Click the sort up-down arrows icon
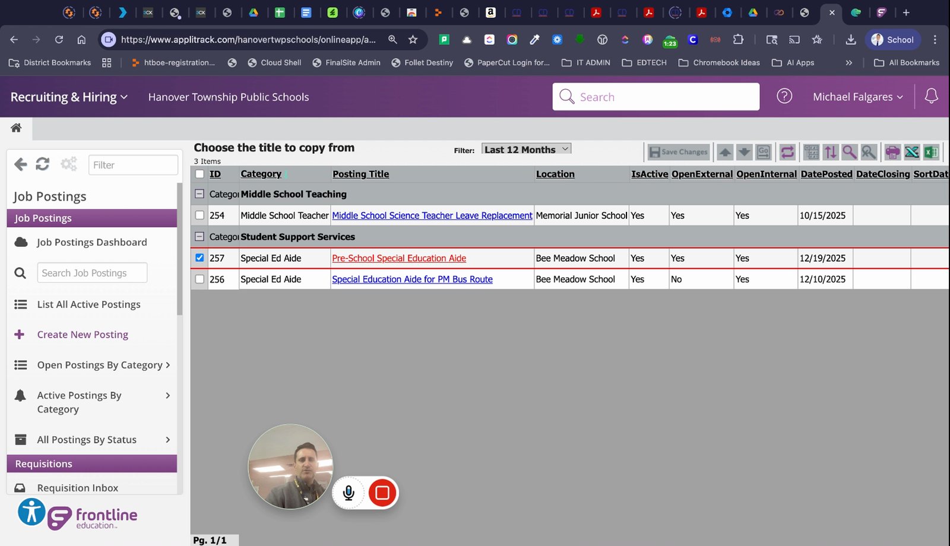Screen dimensions: 950x546 tap(830, 152)
